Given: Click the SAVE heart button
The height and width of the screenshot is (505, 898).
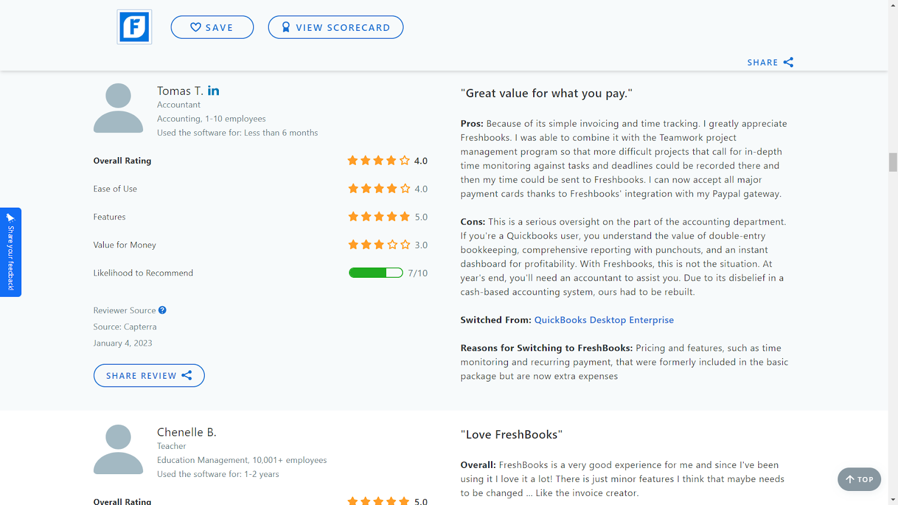Looking at the screenshot, I should click(212, 27).
